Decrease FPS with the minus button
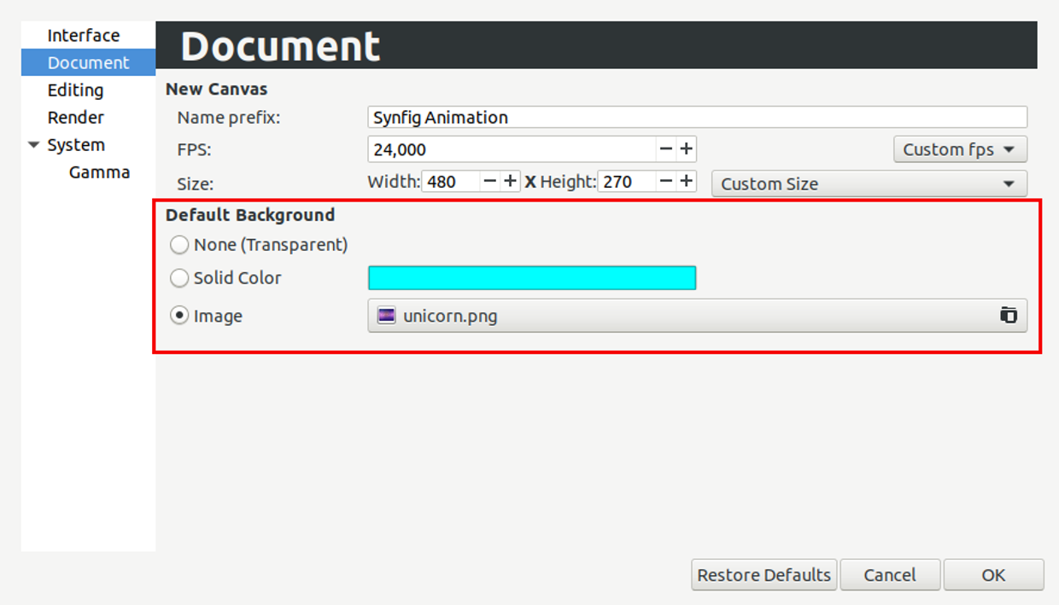 (x=666, y=149)
